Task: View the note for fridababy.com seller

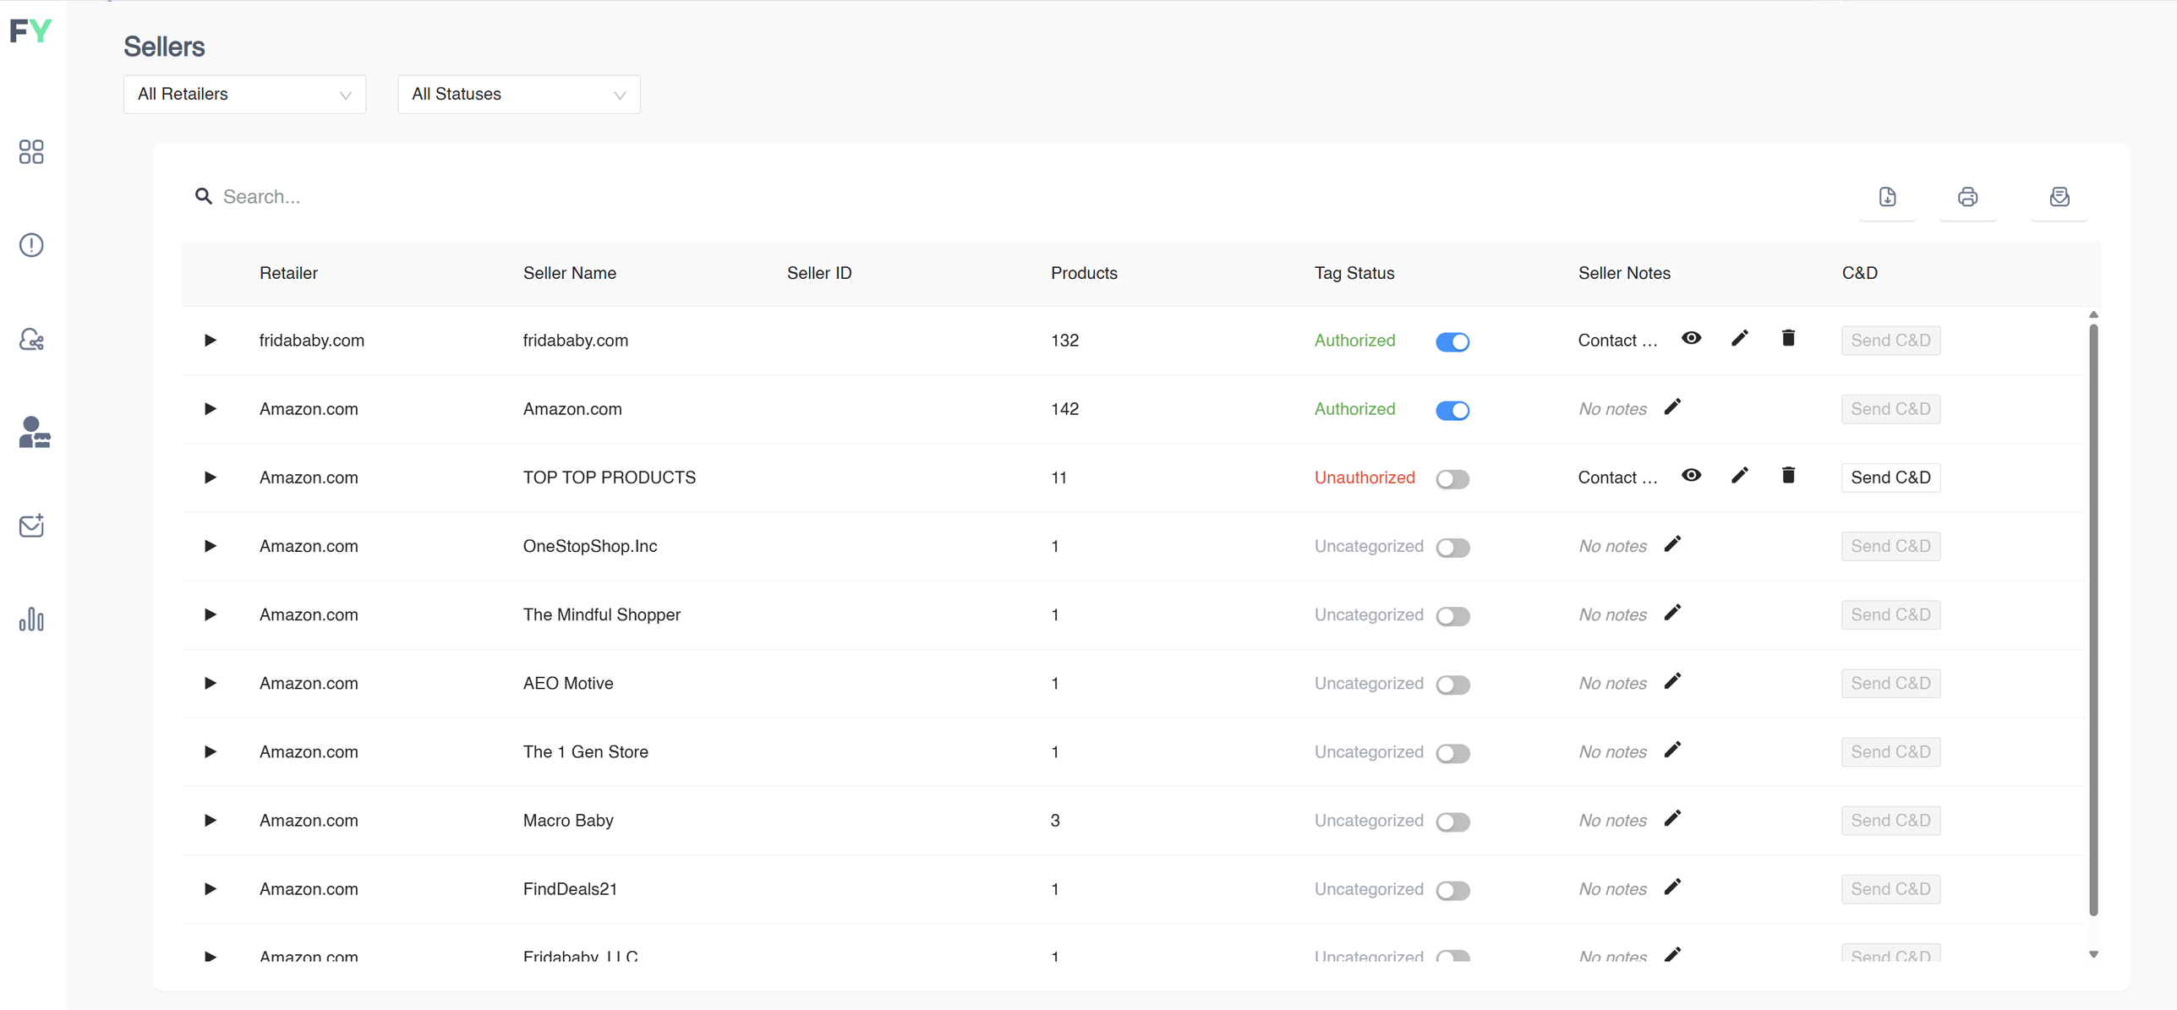Action: (x=1691, y=338)
